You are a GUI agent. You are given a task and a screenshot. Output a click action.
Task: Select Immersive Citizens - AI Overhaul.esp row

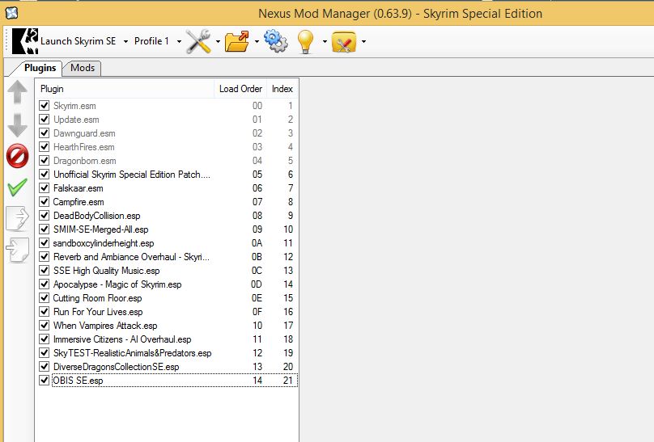point(167,339)
